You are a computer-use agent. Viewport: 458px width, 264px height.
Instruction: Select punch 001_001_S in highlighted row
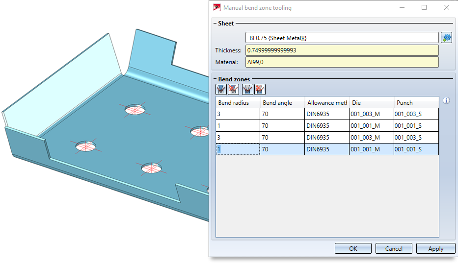pyautogui.click(x=416, y=149)
